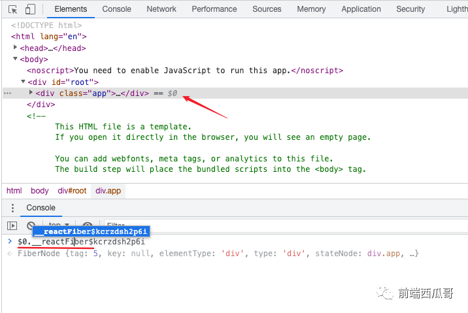Select the Console drawer tab
Image resolution: width=468 pixels, height=313 pixels.
coord(41,208)
